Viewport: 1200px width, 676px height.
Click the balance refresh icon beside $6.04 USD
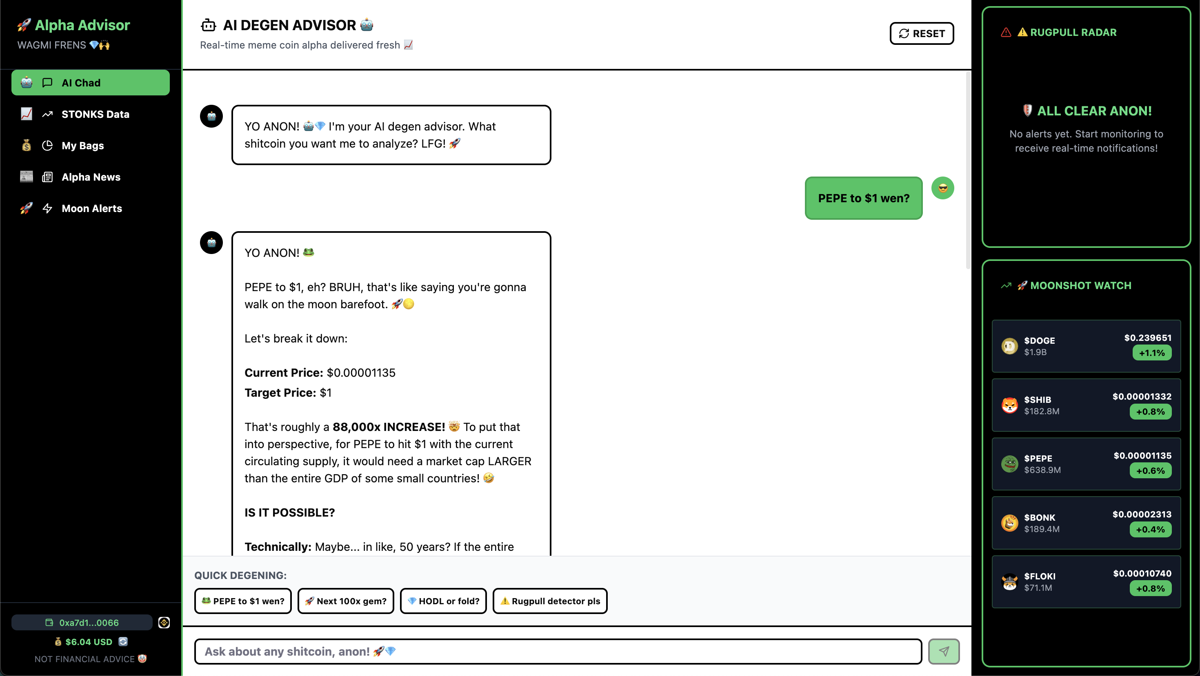coord(123,642)
